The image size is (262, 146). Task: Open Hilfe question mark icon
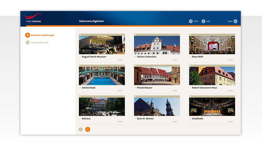point(191,21)
